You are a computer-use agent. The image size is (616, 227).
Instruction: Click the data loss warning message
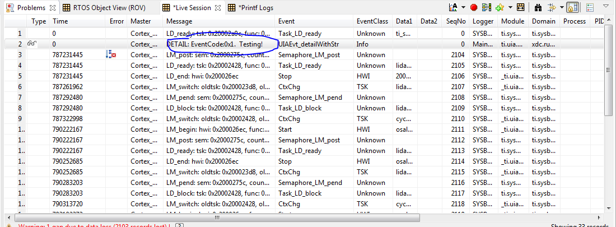(x=94, y=225)
